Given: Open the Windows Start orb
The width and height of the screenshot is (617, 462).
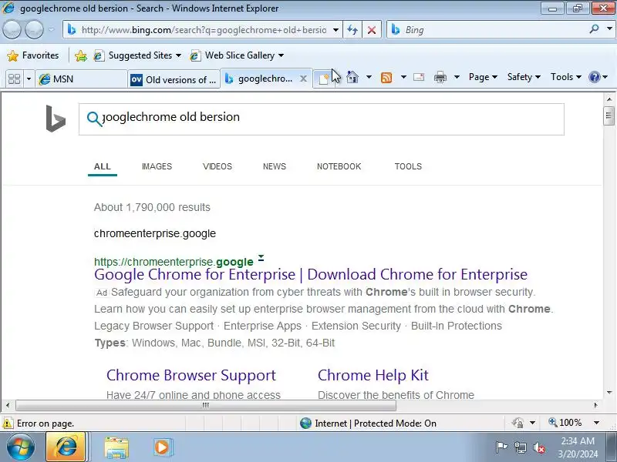Looking at the screenshot, I should pyautogui.click(x=21, y=447).
